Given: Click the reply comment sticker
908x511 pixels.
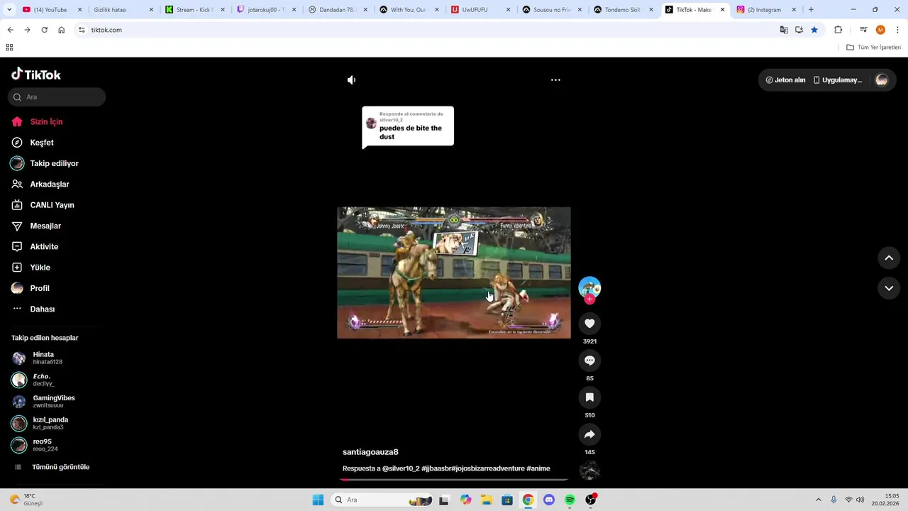Looking at the screenshot, I should tap(408, 127).
